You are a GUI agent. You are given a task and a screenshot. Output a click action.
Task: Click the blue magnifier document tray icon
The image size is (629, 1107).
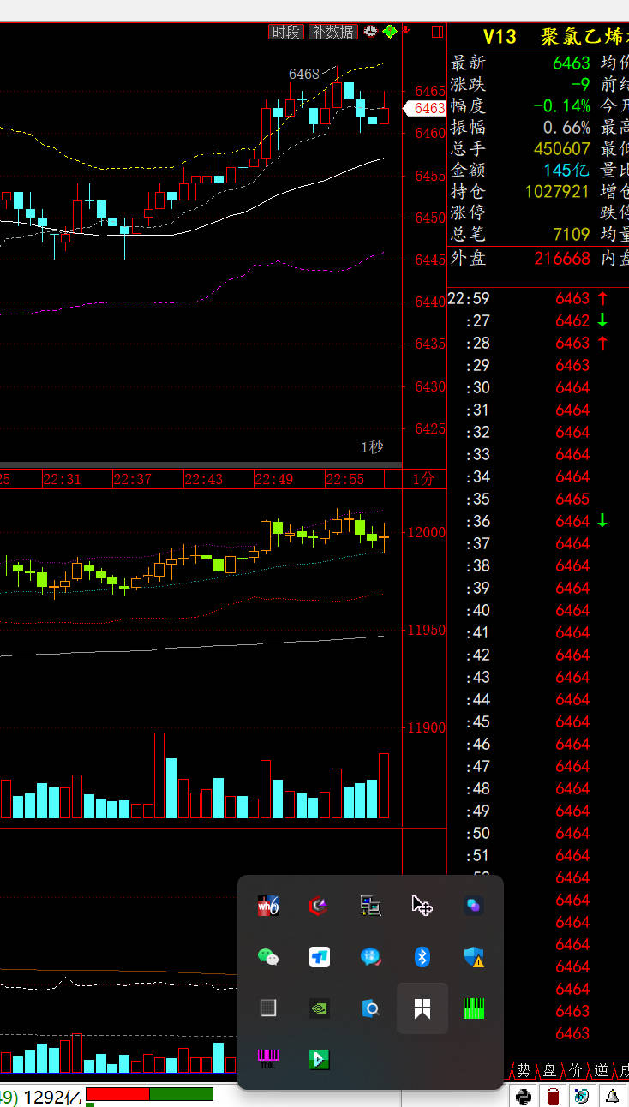click(370, 1008)
